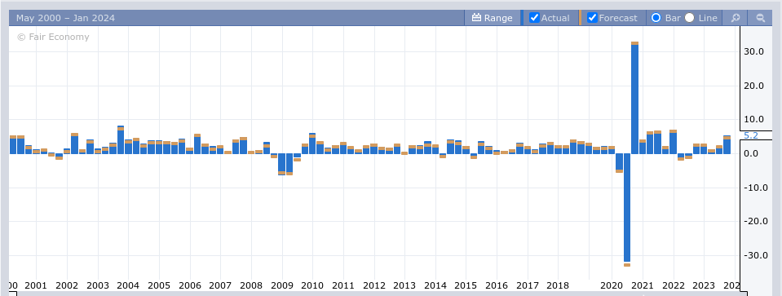Image resolution: width=782 pixels, height=296 pixels.
Task: Click the 2008 x-axis year label
Action: coord(251,286)
